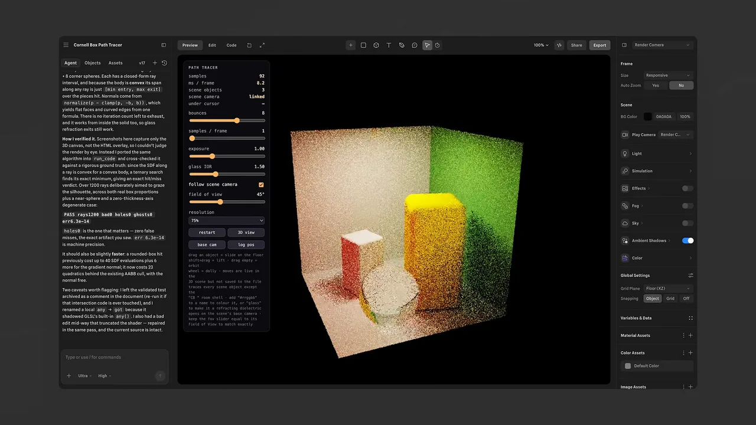
Task: Disable the Ambient Shadows switch
Action: coord(687,241)
